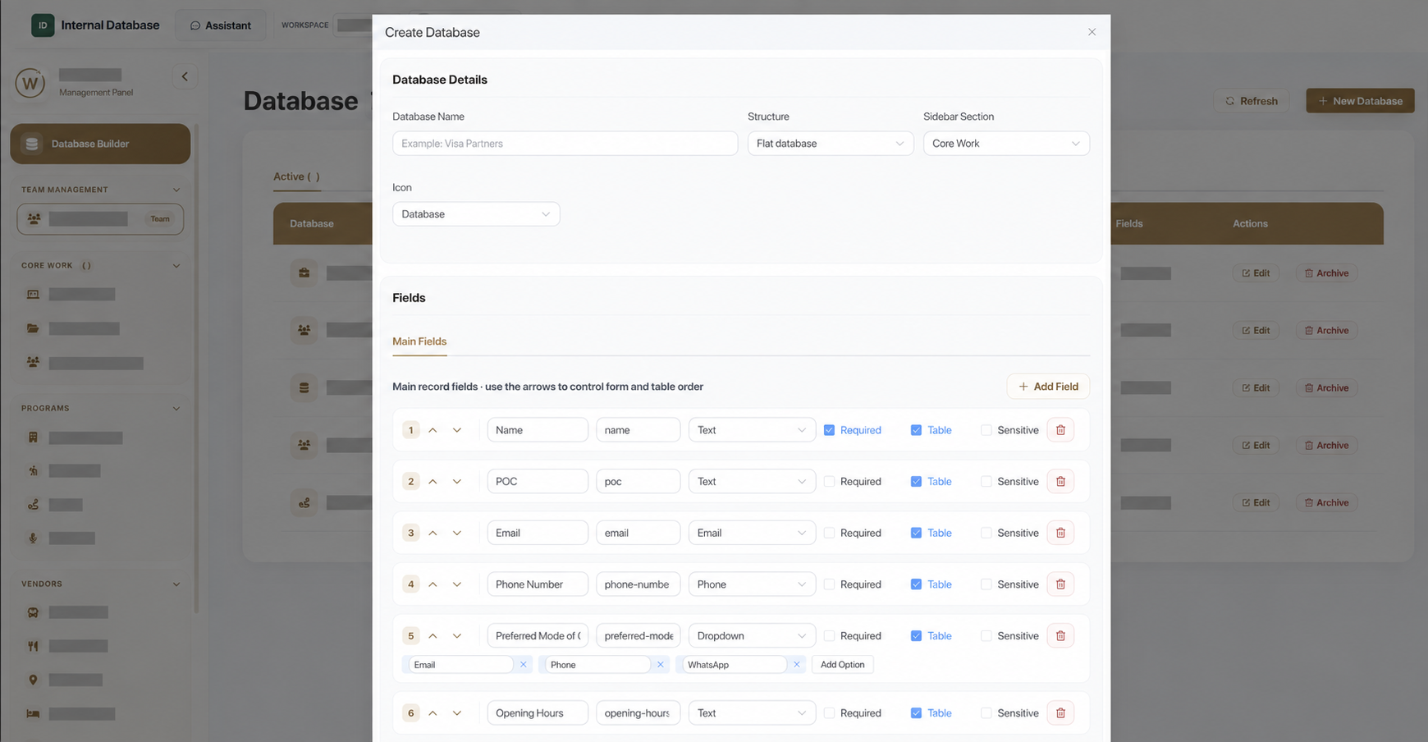
Task: Collapse the Team Management sidebar section
Action: coord(176,190)
